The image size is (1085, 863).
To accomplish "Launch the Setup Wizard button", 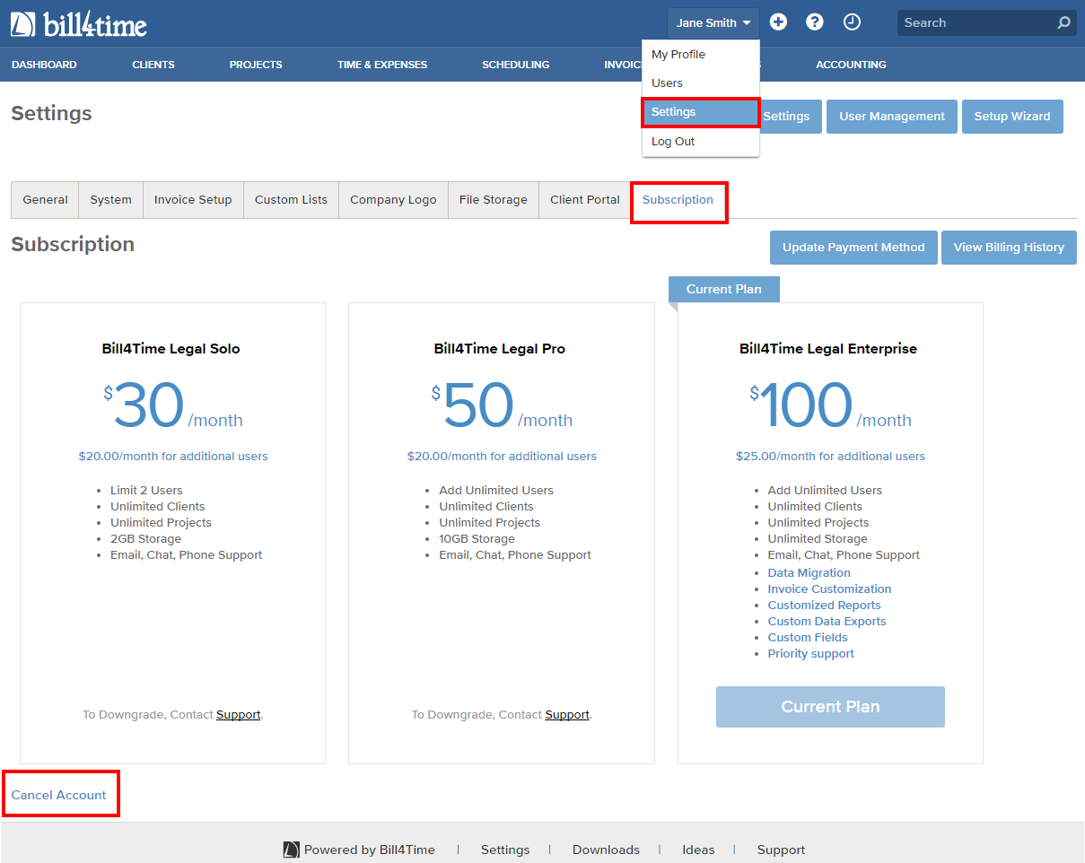I will (1012, 117).
